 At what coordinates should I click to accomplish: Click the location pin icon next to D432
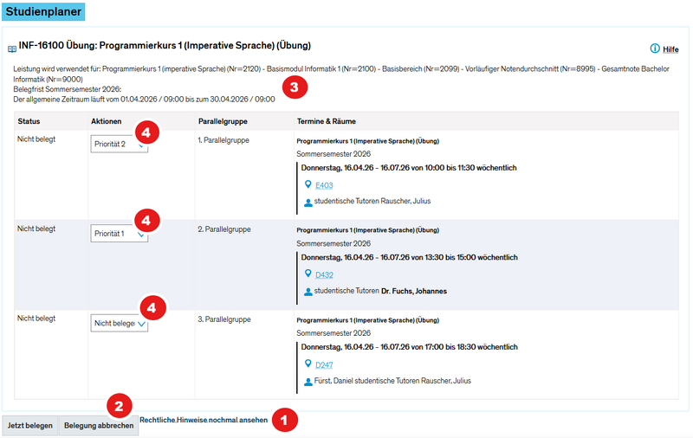click(308, 274)
